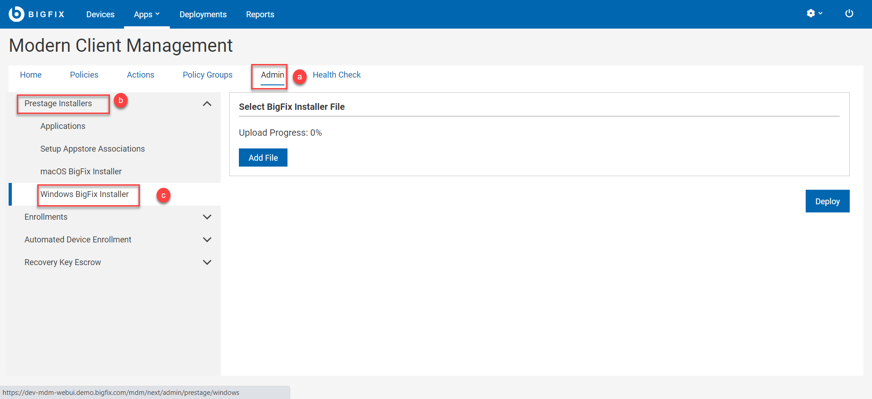Switch to the Policy Groups tab
The width and height of the screenshot is (872, 399).
tap(208, 75)
